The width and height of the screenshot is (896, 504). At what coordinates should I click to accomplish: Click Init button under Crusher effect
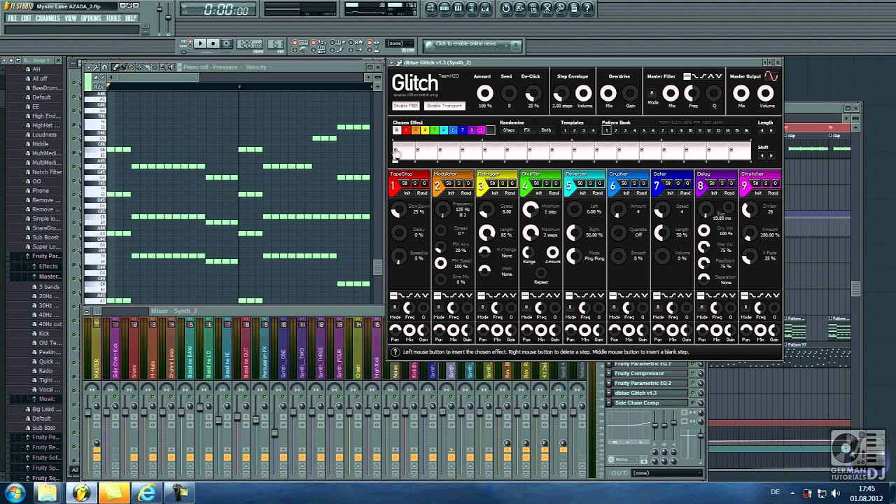tap(626, 192)
